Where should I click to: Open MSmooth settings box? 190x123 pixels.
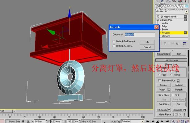[x=169, y=110]
